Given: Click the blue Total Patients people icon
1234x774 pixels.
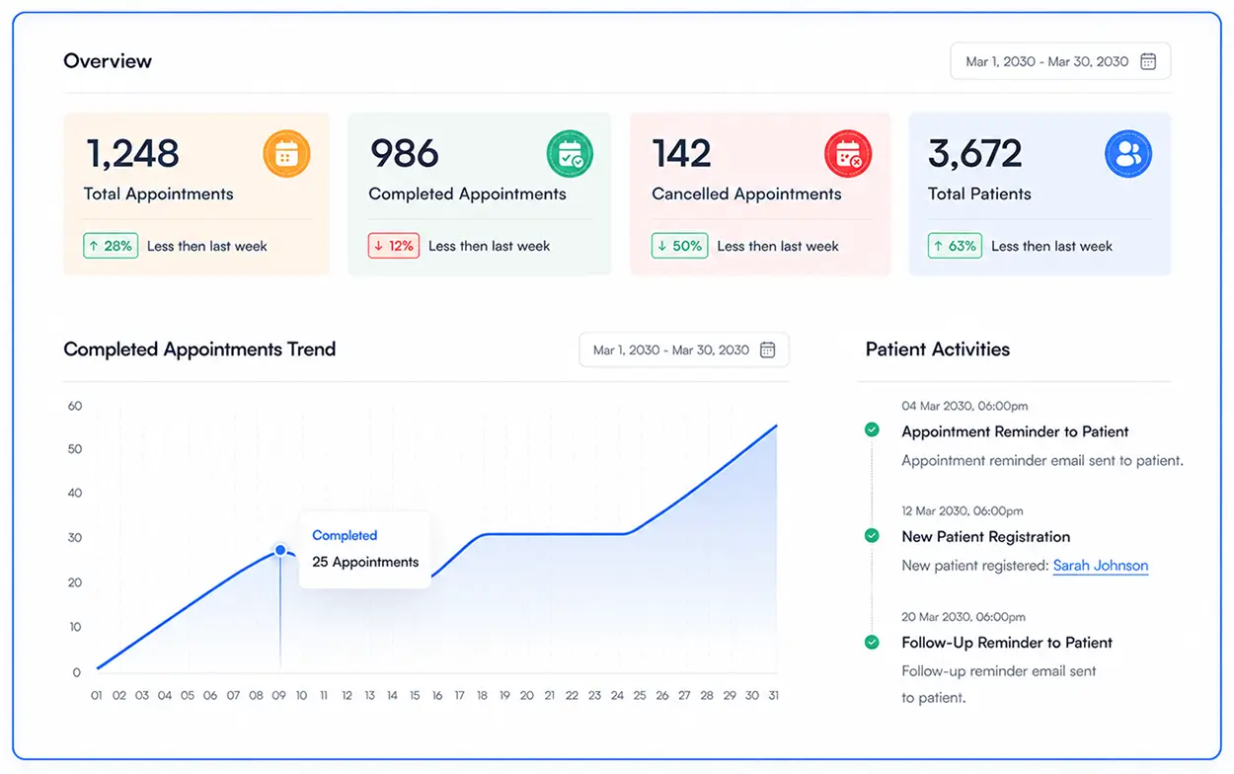Looking at the screenshot, I should pyautogui.click(x=1128, y=154).
